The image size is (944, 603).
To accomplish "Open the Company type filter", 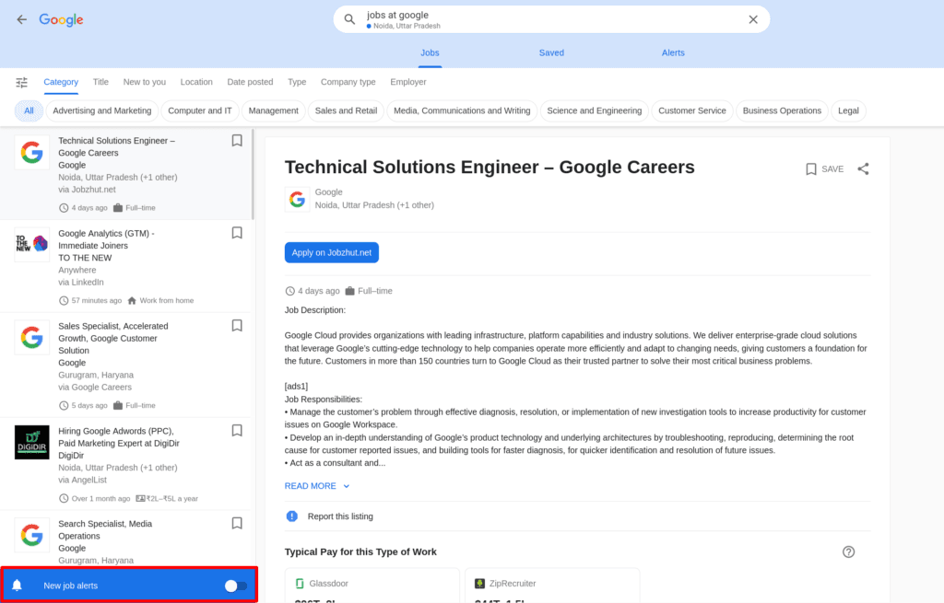I will coord(348,82).
